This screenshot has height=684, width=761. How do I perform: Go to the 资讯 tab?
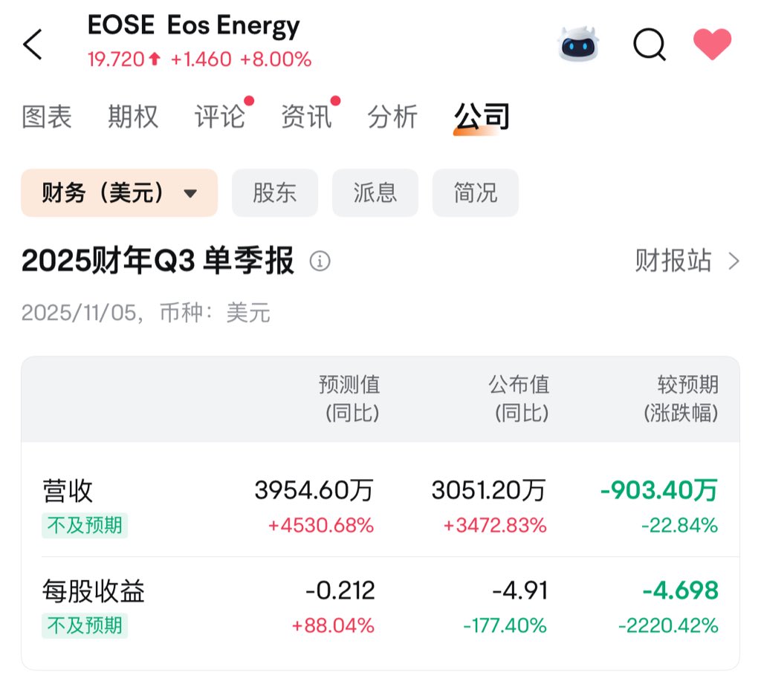coord(306,117)
